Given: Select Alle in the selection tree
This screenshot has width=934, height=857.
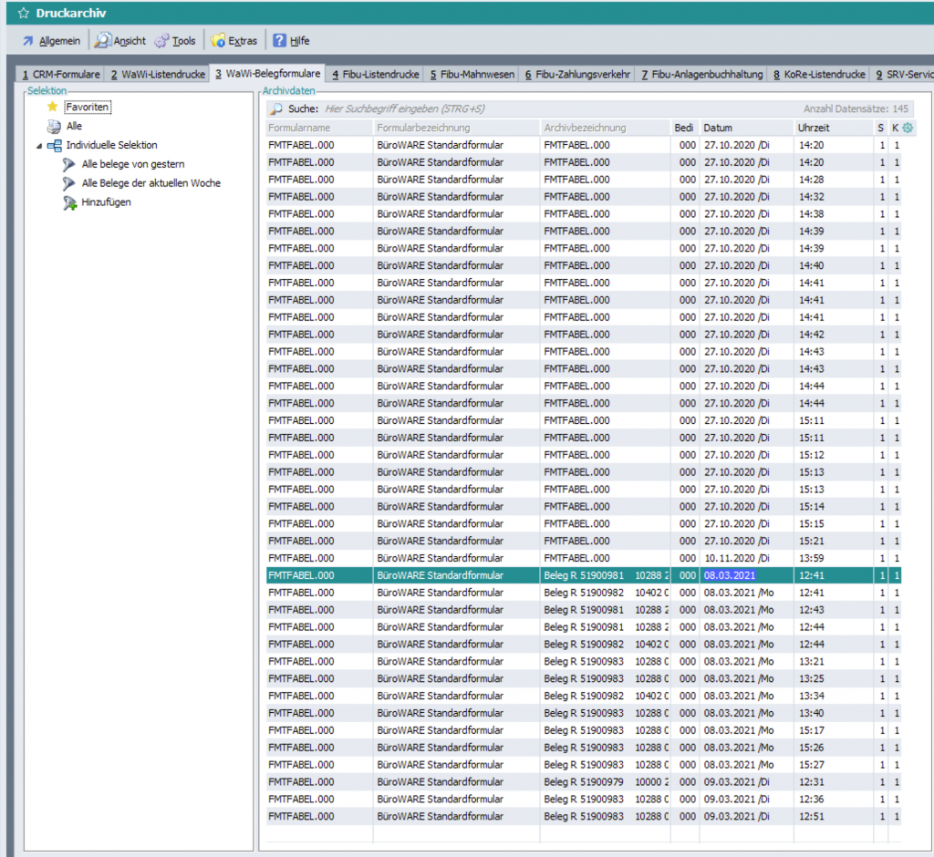Looking at the screenshot, I should (x=74, y=126).
